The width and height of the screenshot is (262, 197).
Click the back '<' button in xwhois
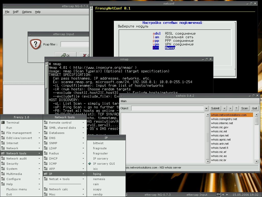tap(225, 108)
